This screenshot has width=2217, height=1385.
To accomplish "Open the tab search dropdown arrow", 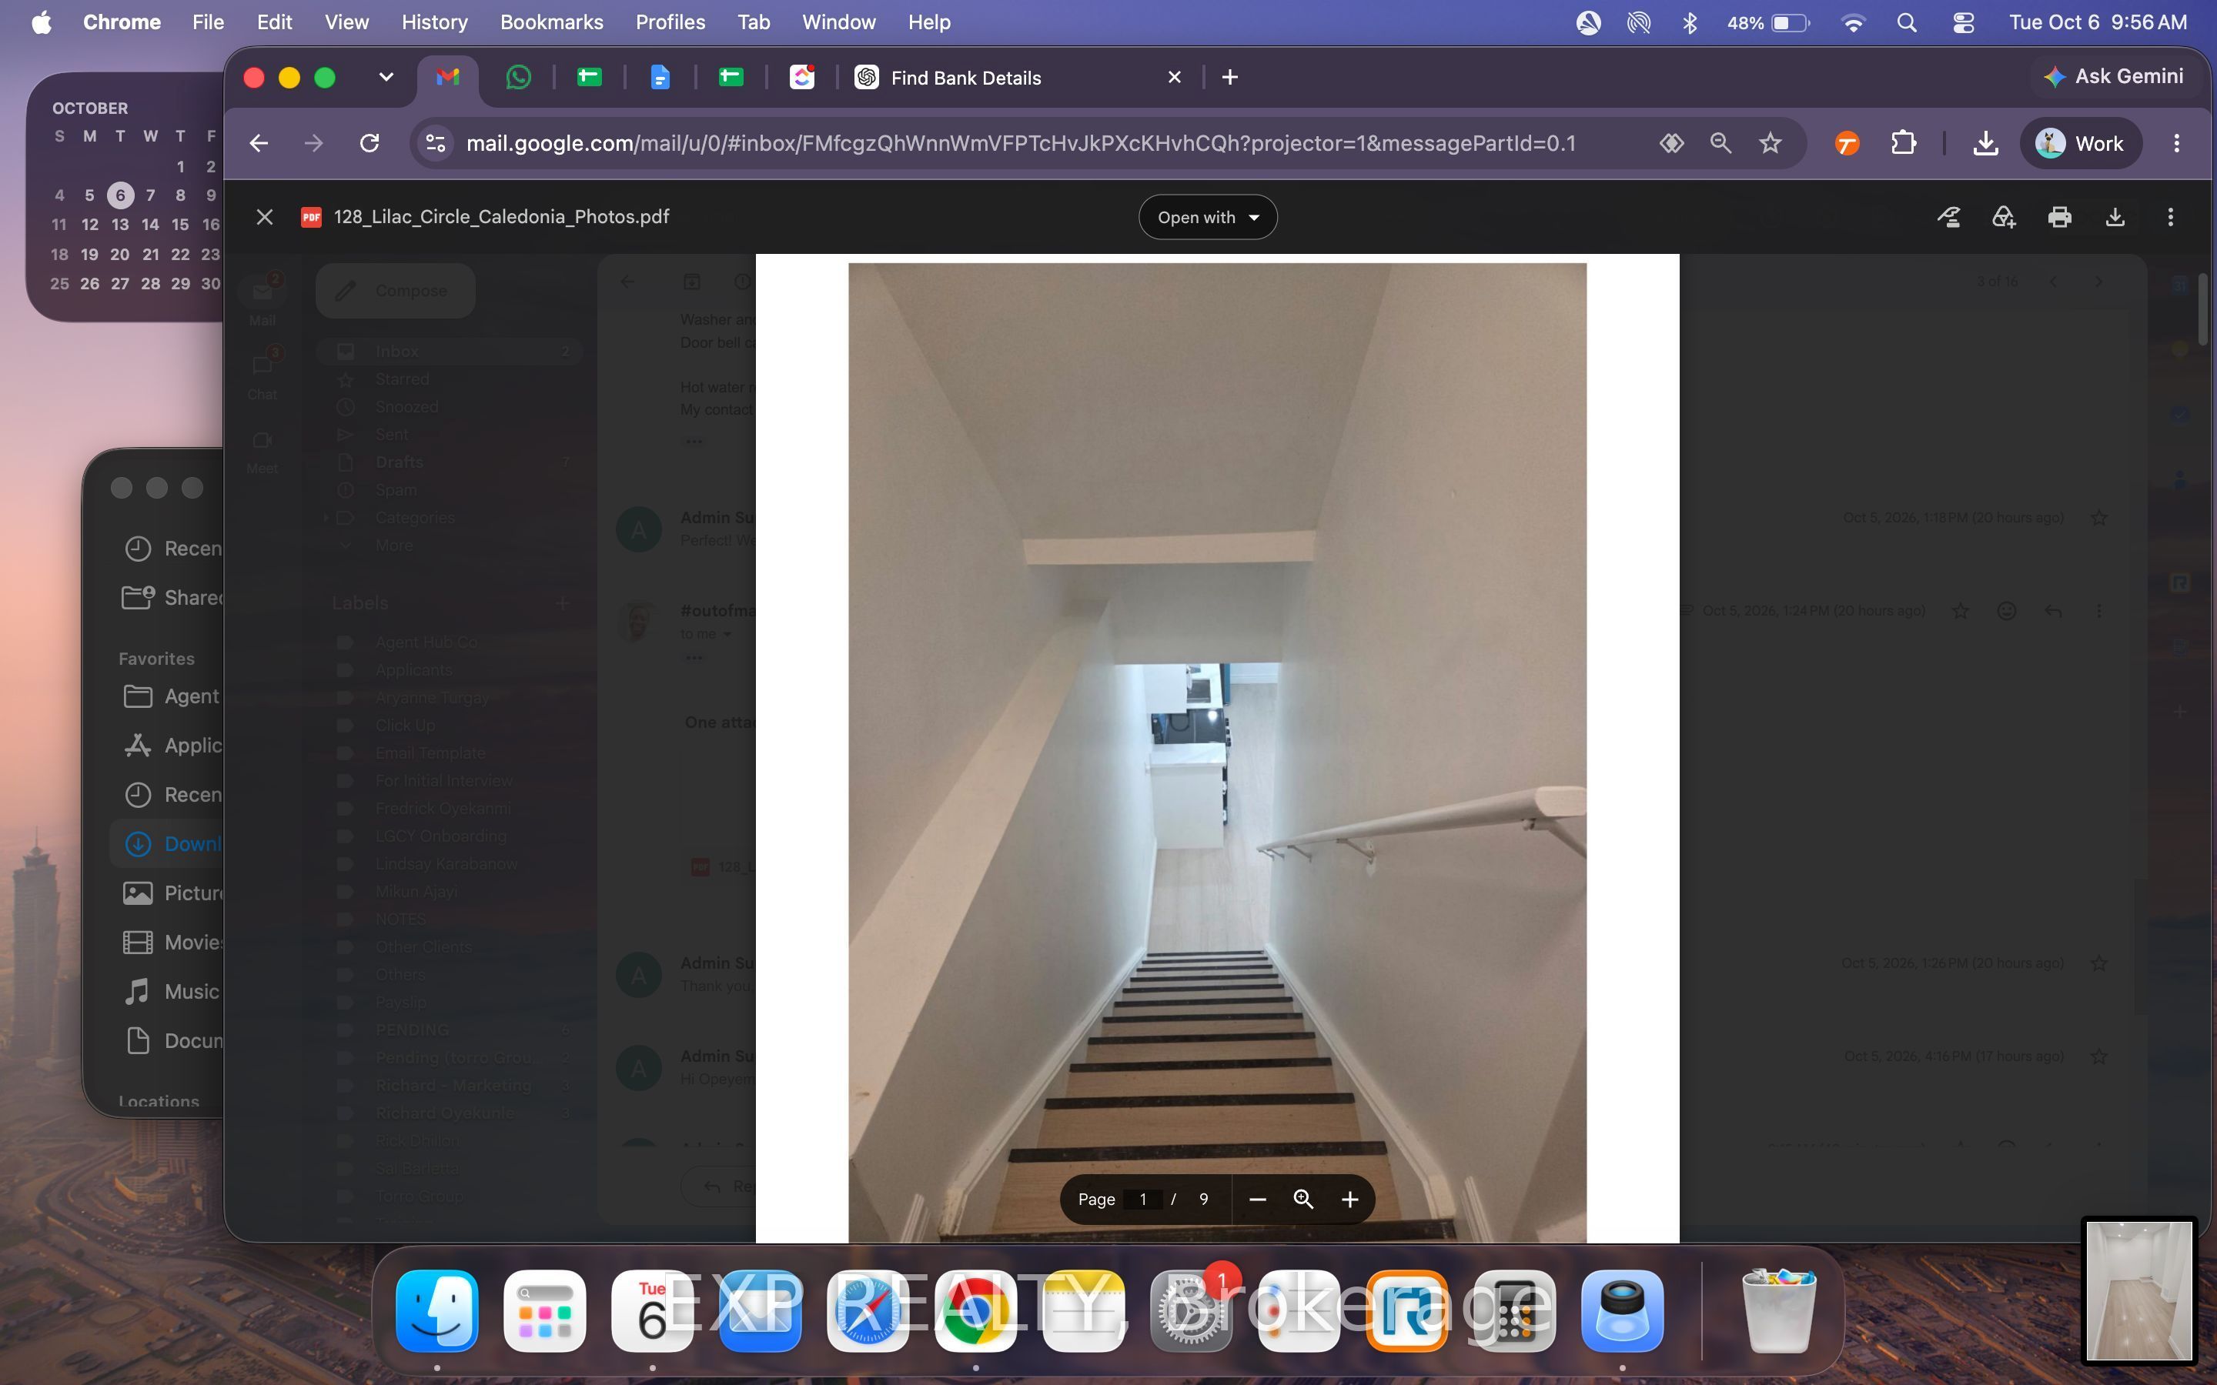I will [386, 78].
